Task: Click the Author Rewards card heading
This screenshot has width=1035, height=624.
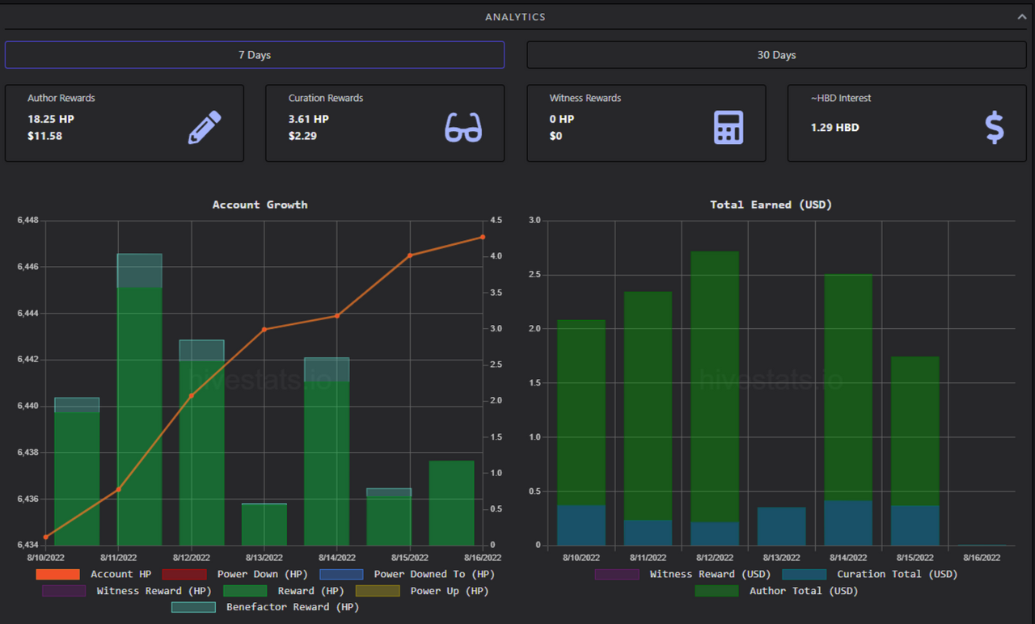Action: [x=61, y=98]
